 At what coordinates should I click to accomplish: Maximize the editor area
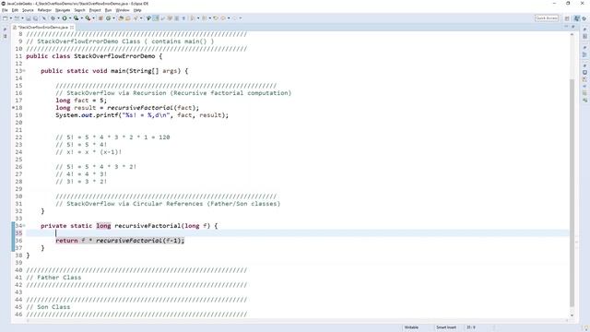pos(573,27)
